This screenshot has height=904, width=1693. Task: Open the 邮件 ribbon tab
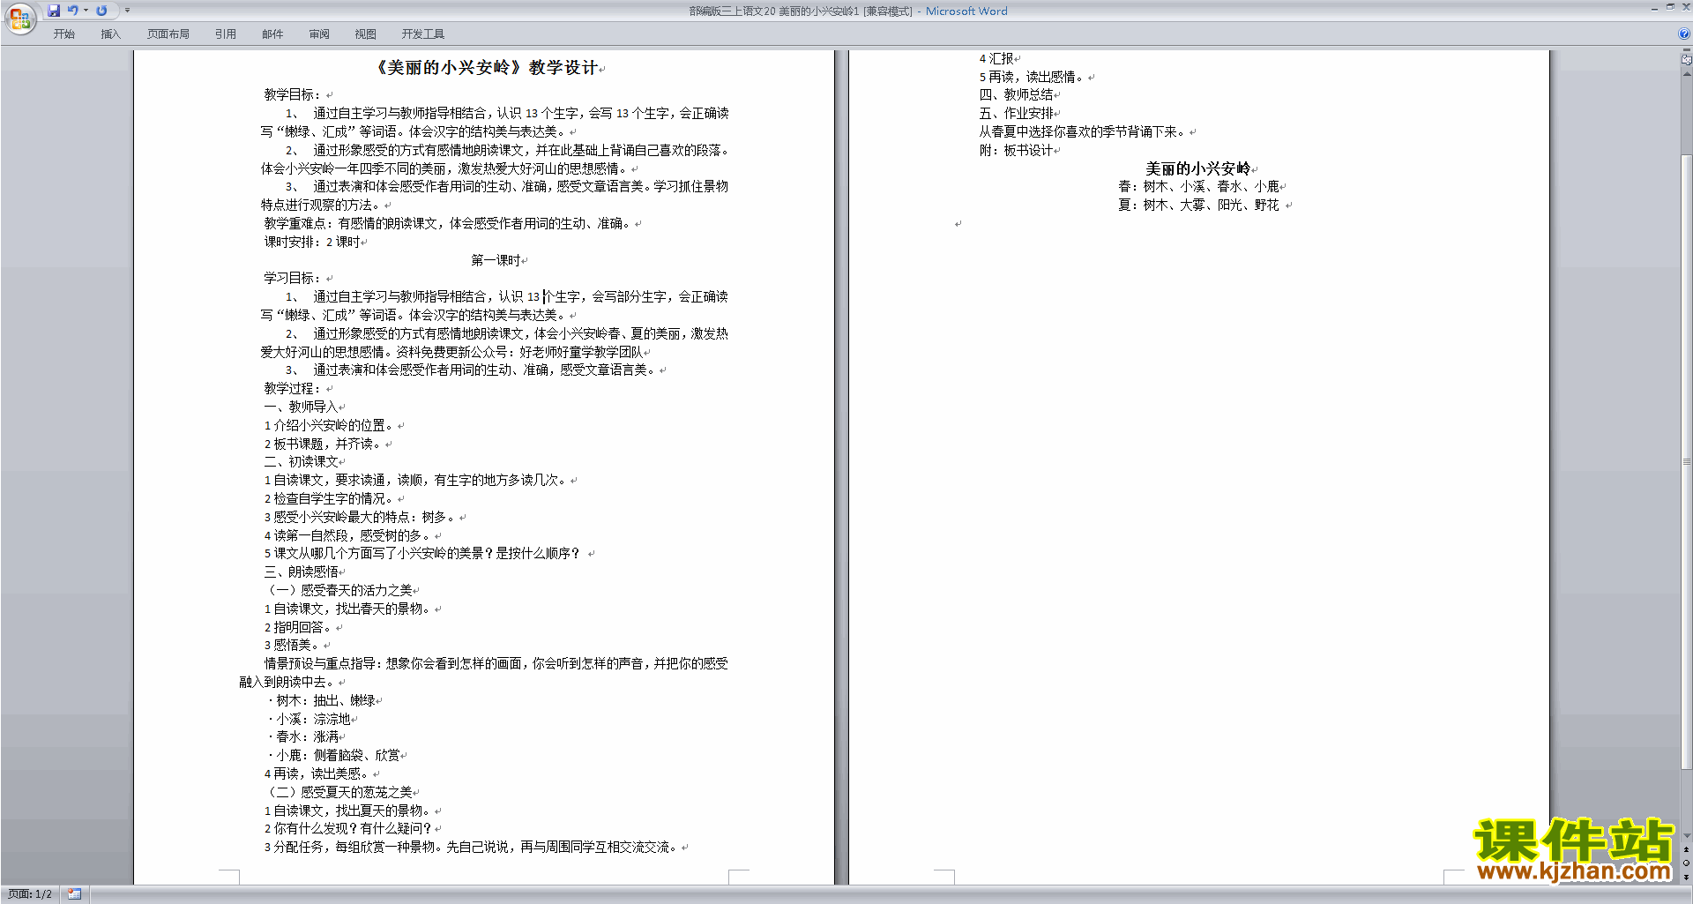(272, 34)
